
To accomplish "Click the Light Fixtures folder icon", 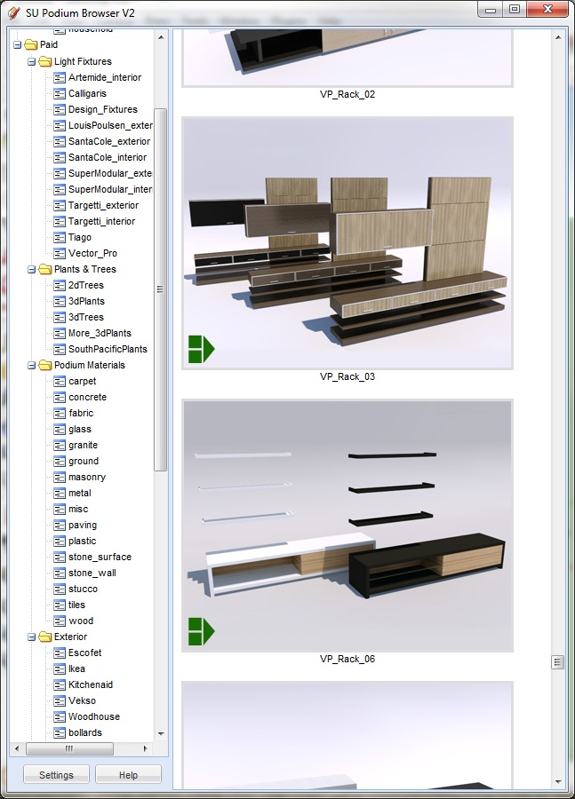I will [x=44, y=61].
